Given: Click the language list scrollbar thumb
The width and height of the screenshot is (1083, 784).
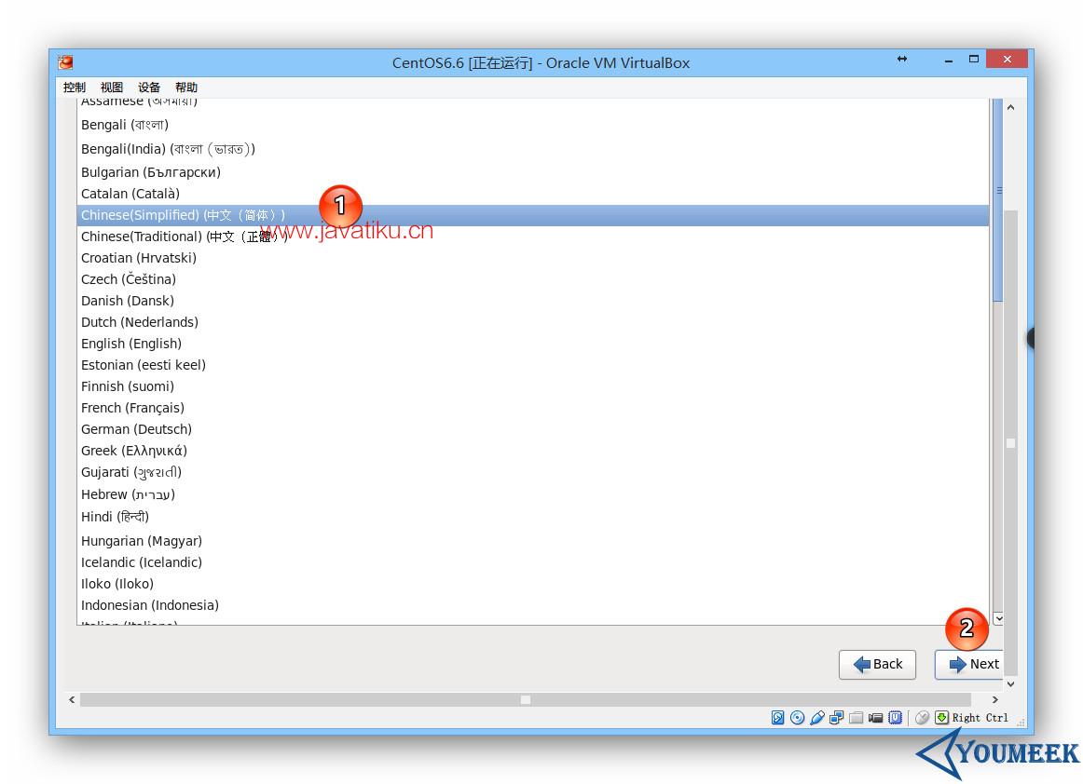Looking at the screenshot, I should (x=998, y=199).
